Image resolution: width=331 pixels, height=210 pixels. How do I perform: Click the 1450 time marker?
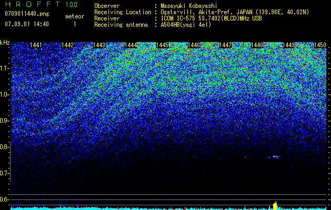tap(320, 45)
